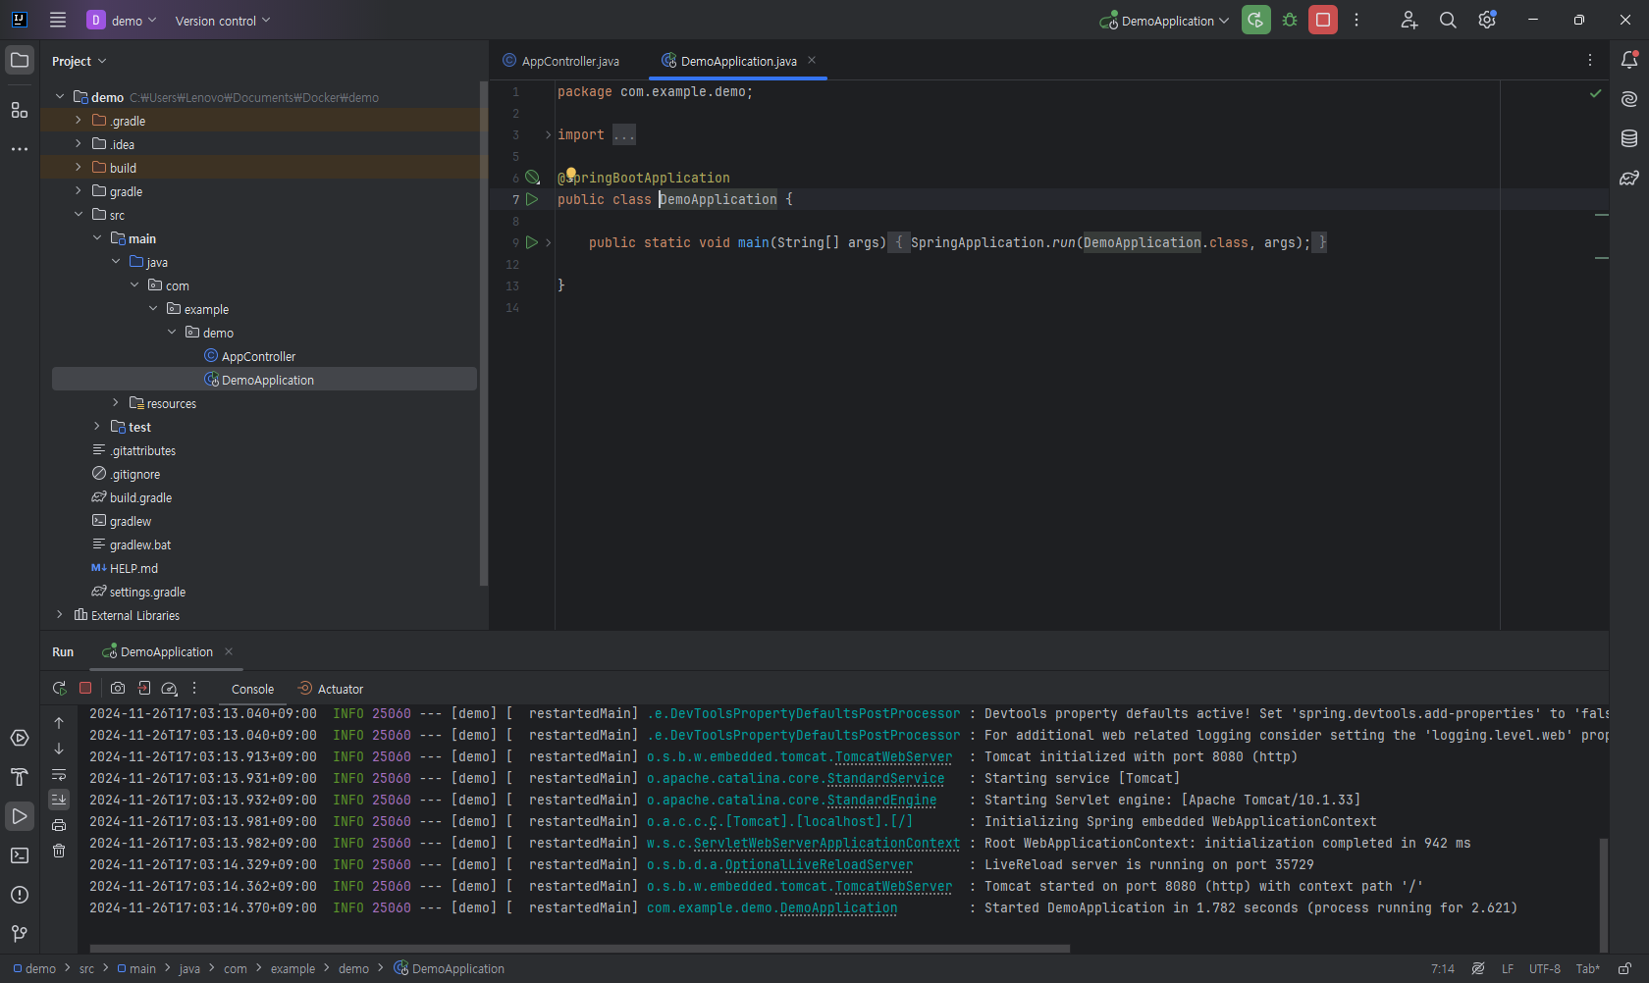
Task: Click horizontal scrollbar of Run console
Action: (x=579, y=949)
